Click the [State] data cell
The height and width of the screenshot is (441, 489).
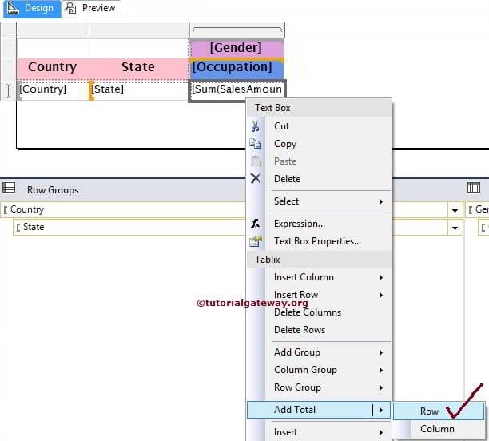pos(139,90)
